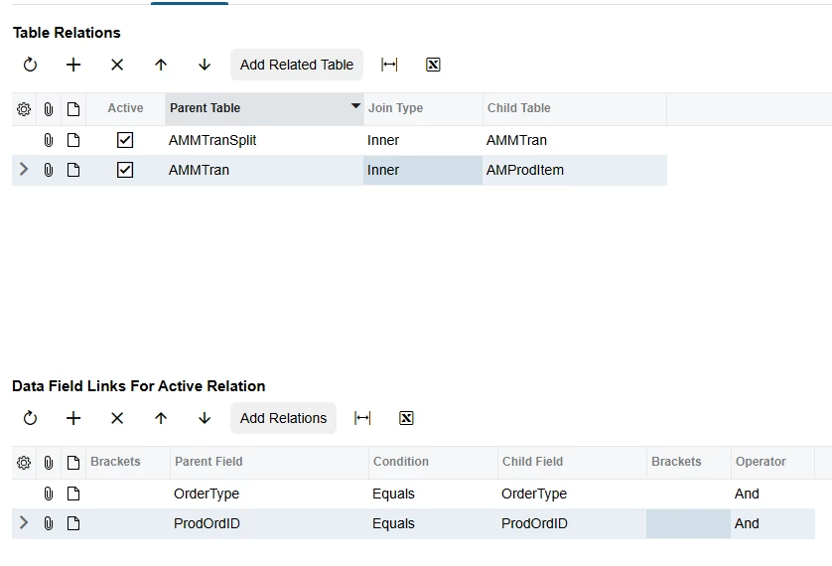832x566 pixels.
Task: Click the Condition column header
Action: [433, 462]
